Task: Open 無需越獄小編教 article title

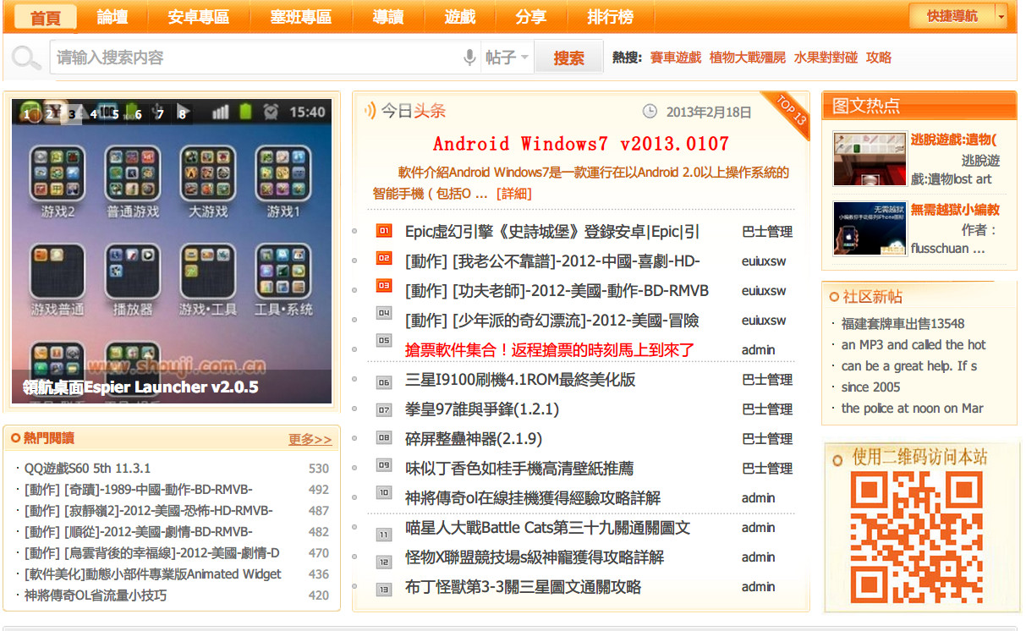Action: (955, 209)
